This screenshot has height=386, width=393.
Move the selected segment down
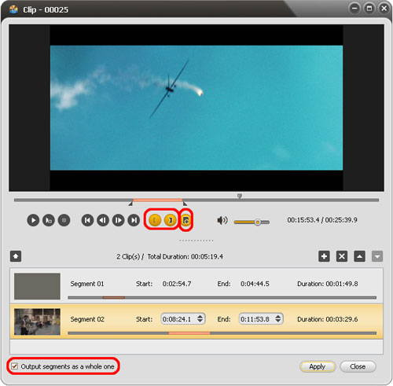point(377,256)
